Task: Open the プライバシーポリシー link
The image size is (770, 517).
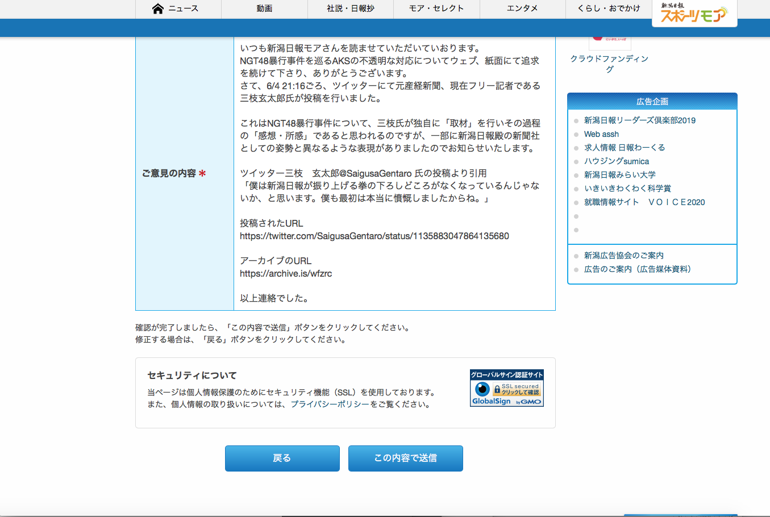Action: click(330, 405)
